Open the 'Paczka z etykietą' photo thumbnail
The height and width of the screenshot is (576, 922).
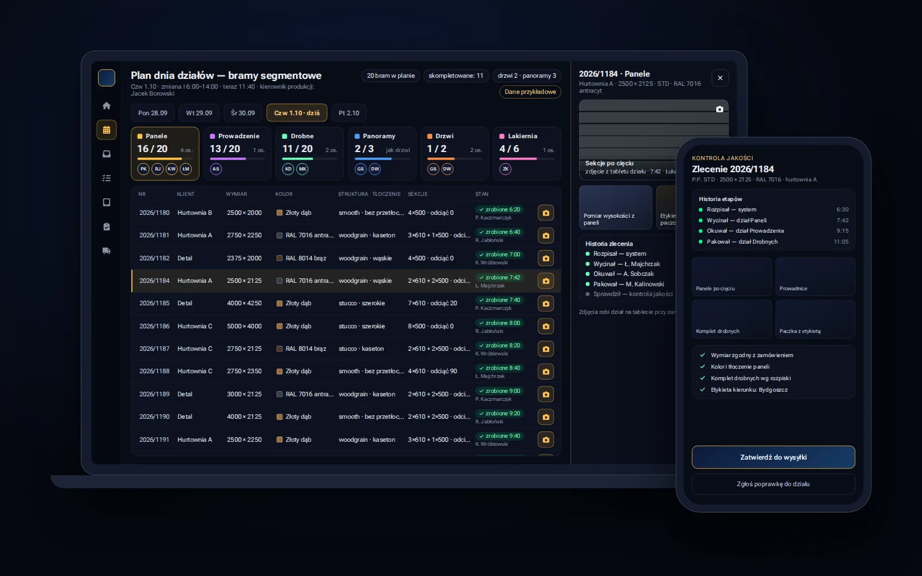815,319
